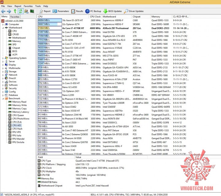This screenshot has width=221, height=196.
Task: Expand the Multimedia tree node
Action: pyautogui.click(x=3, y=68)
